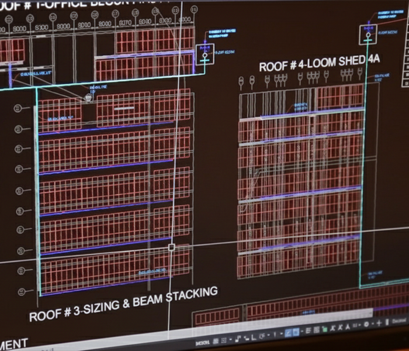Click the crosshair pickbox at cursor intersection
409x351 pixels.
coord(172,247)
